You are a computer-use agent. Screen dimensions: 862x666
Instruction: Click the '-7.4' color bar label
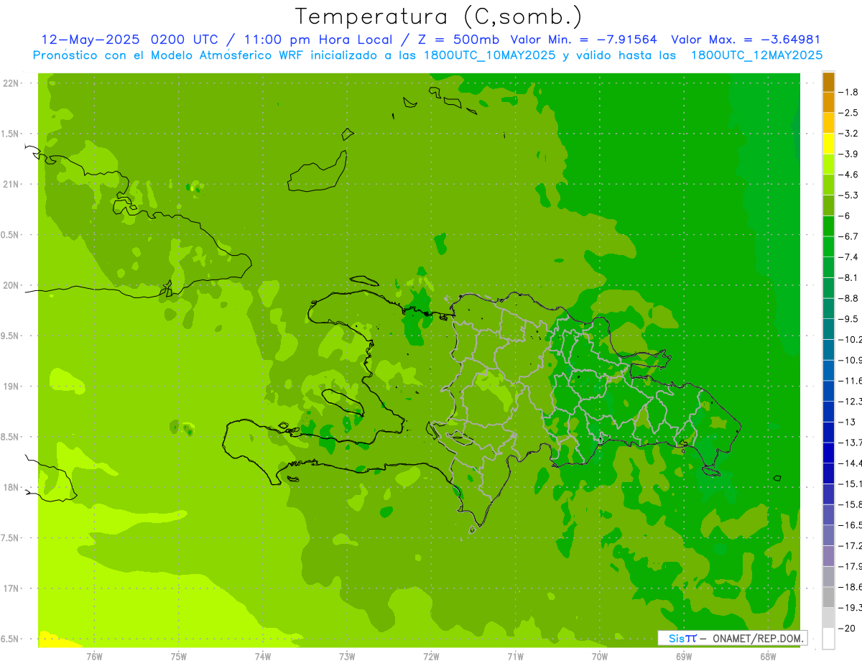[850, 257]
